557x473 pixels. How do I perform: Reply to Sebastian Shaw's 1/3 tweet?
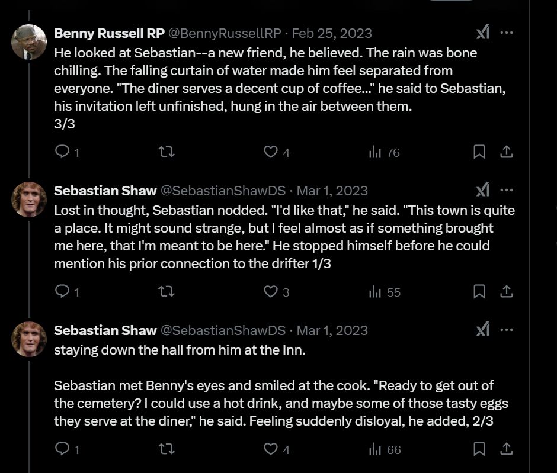tap(62, 292)
